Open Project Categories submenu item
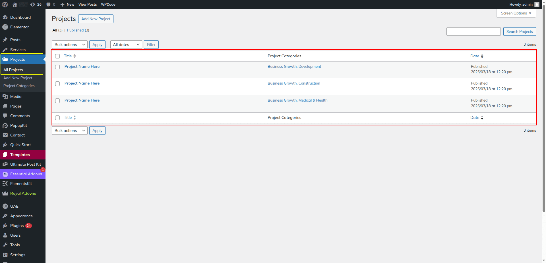 19,86
